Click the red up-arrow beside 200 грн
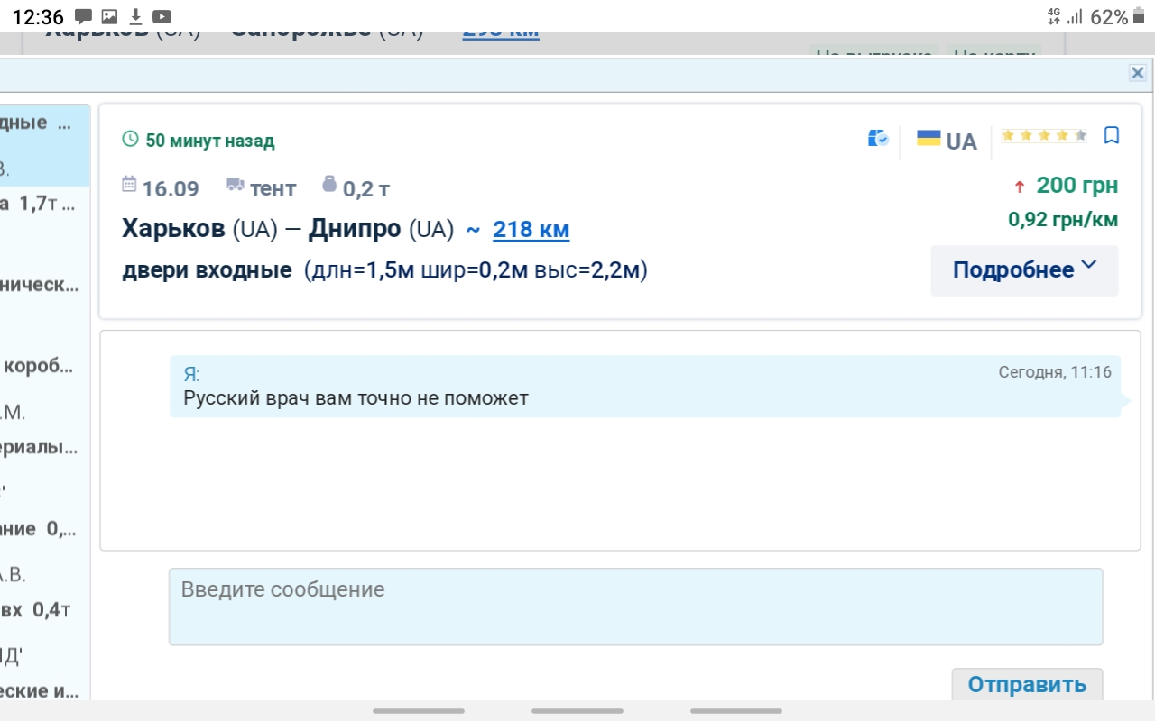The width and height of the screenshot is (1155, 721). (x=1020, y=187)
